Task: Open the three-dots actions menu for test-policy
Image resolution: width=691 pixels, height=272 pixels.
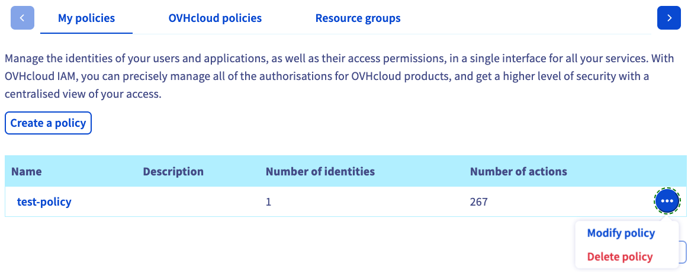Action: [667, 201]
